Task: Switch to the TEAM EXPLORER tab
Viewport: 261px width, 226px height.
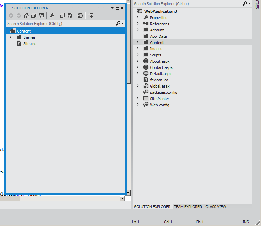Action: [x=188, y=207]
